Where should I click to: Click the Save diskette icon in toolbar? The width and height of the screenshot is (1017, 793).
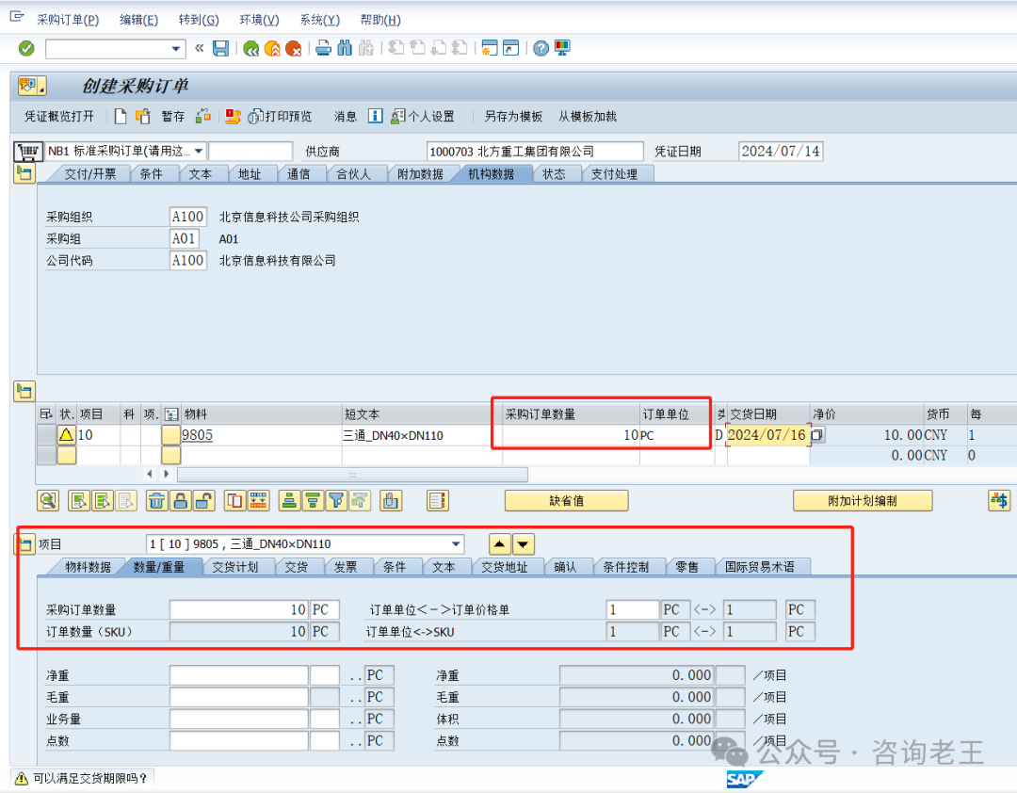point(220,49)
